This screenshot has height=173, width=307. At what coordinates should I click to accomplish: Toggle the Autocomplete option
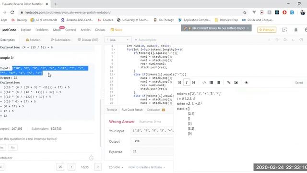(146, 40)
